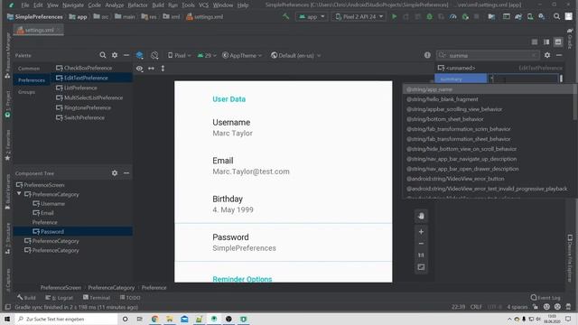This screenshot has width=578, height=325.
Task: Open the Refactor menu
Action: pos(137,5)
